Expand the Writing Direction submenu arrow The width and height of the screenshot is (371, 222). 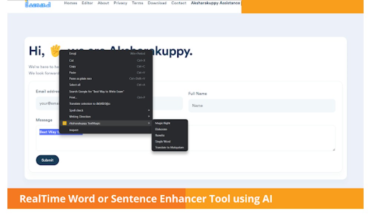[x=149, y=116]
